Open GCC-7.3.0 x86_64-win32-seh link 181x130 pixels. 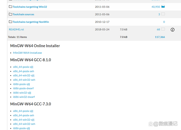pyautogui.click(x=24, y=124)
